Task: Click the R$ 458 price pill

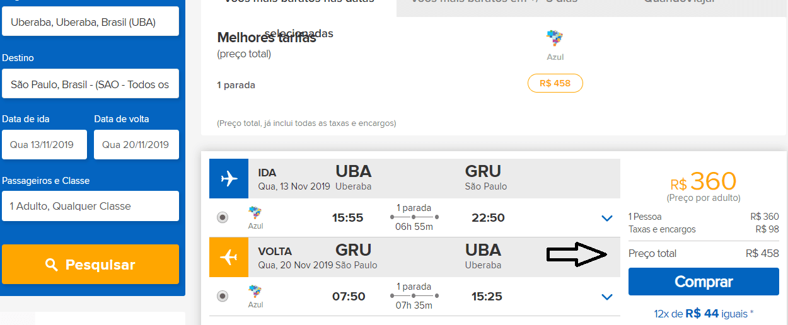Action: [555, 83]
